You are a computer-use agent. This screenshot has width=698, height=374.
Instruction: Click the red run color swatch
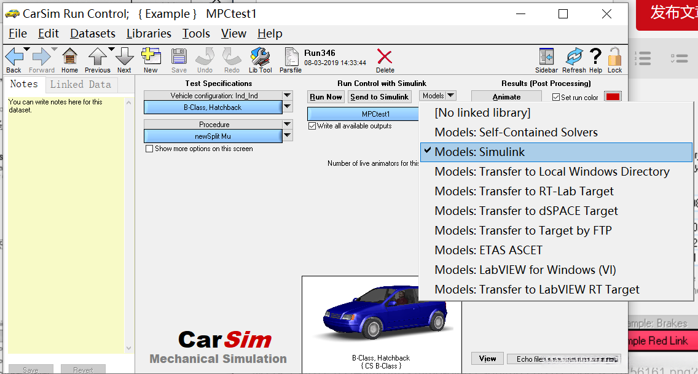(613, 96)
